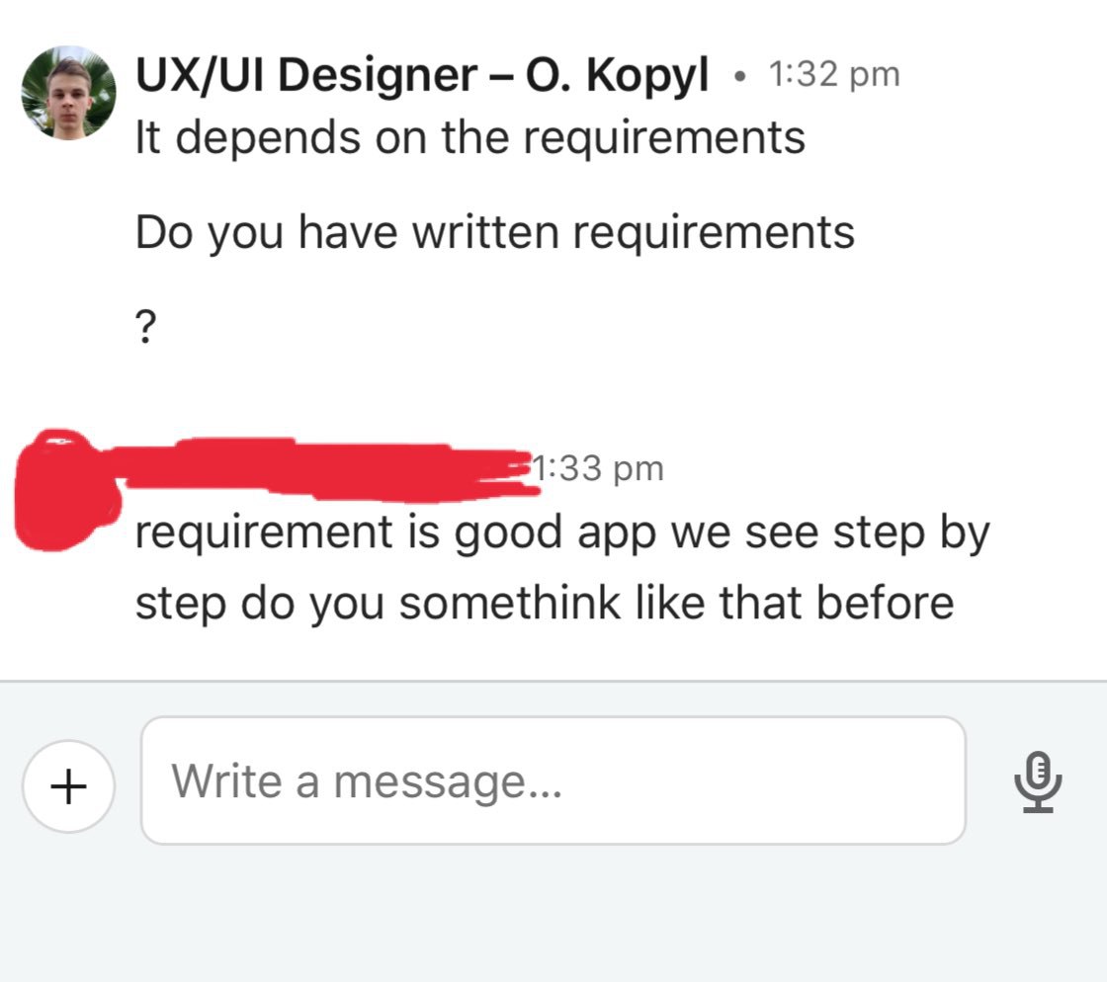Click the dot separator before 1:32 pm
Screen dimensions: 1107x982
[738, 76]
